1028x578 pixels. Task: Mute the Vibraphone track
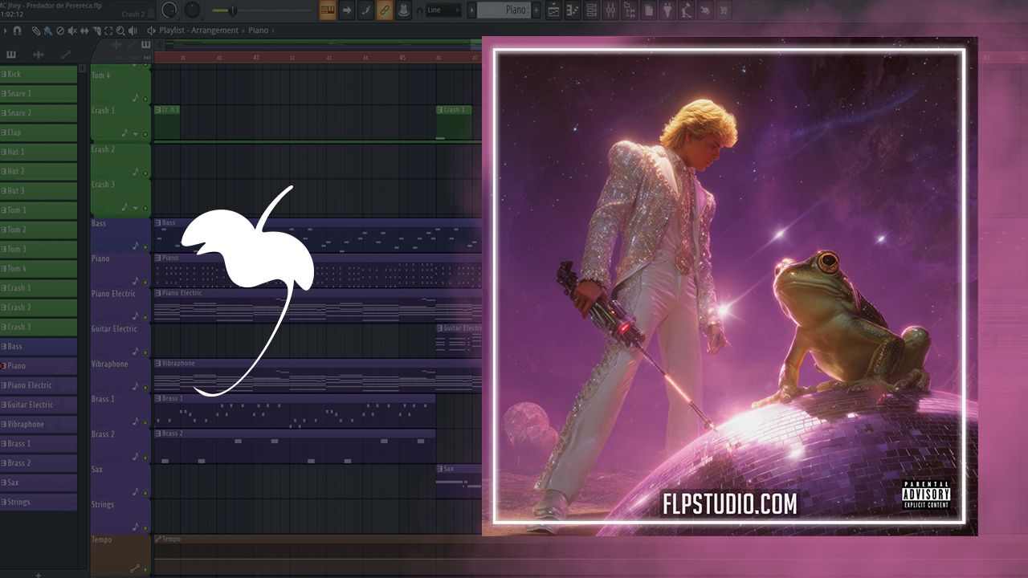point(145,387)
